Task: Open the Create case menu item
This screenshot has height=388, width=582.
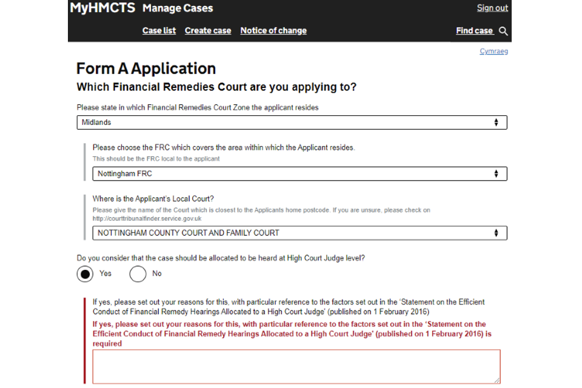Action: [208, 31]
